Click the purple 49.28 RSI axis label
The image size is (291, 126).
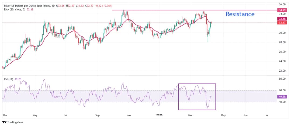282,96
